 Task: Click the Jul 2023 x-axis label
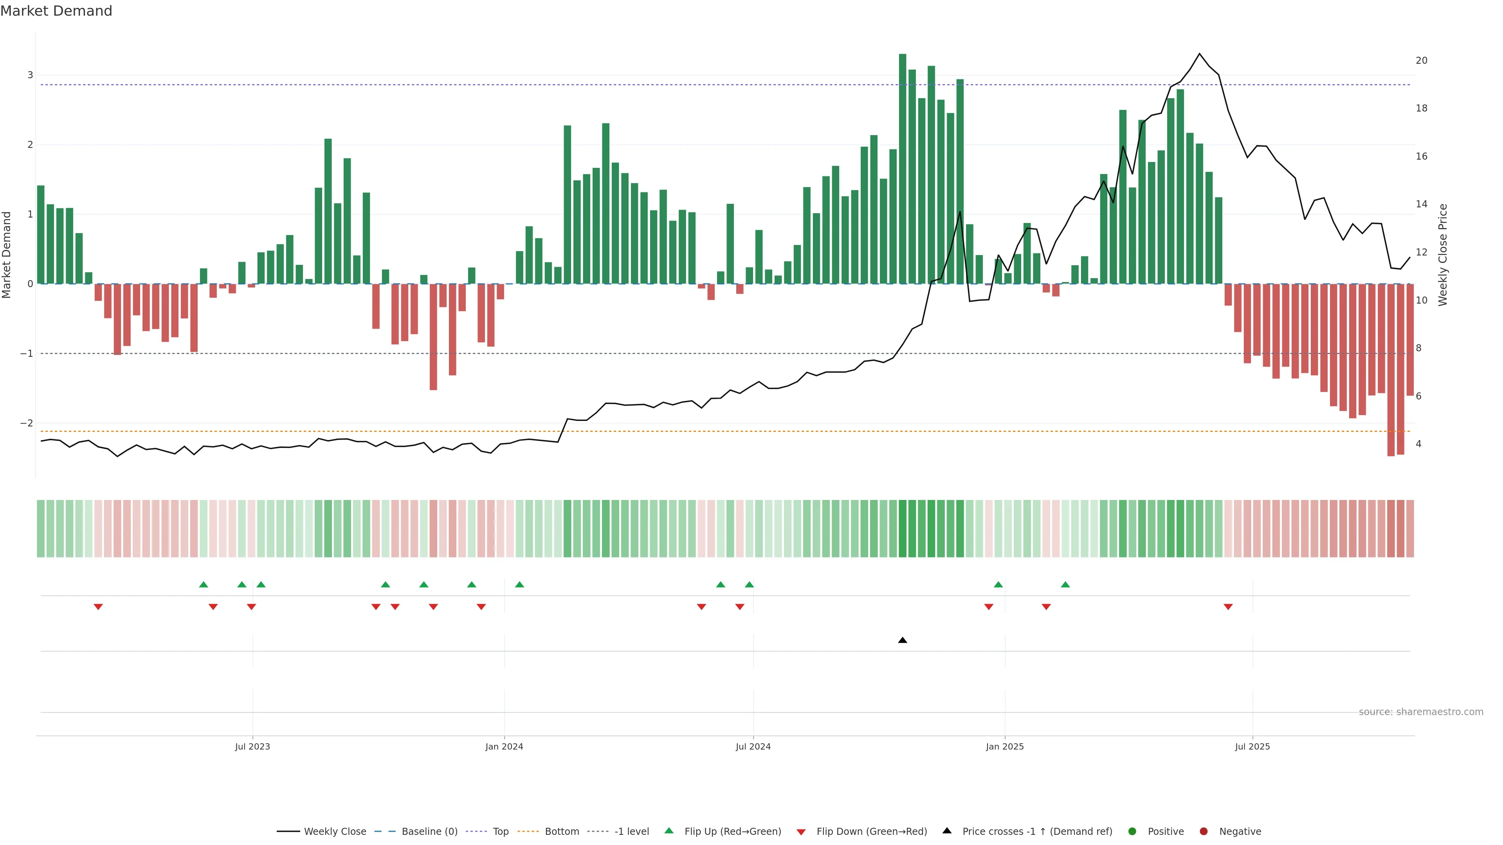click(252, 746)
